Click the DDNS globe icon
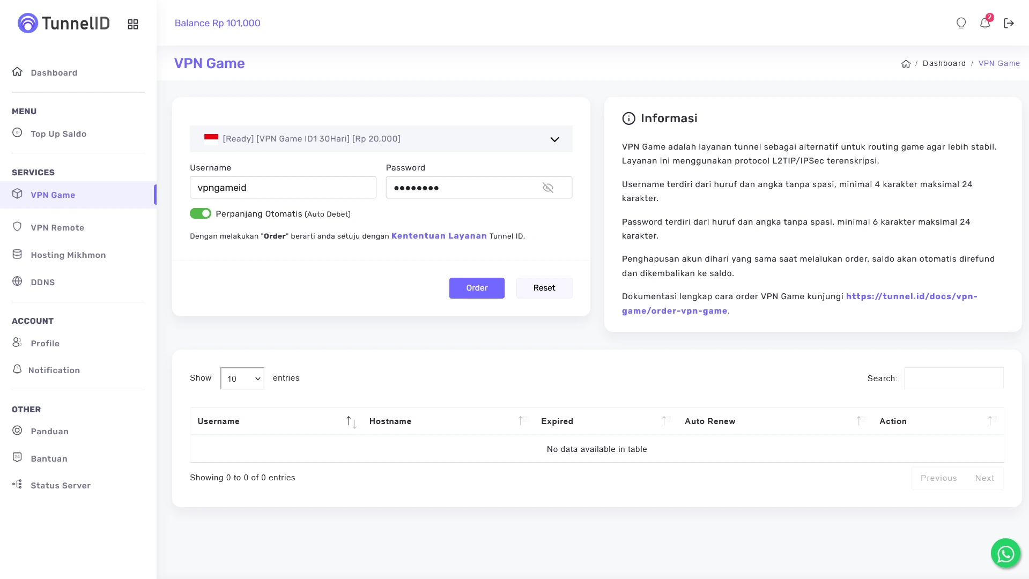Viewport: 1029px width, 579px height. click(x=17, y=281)
